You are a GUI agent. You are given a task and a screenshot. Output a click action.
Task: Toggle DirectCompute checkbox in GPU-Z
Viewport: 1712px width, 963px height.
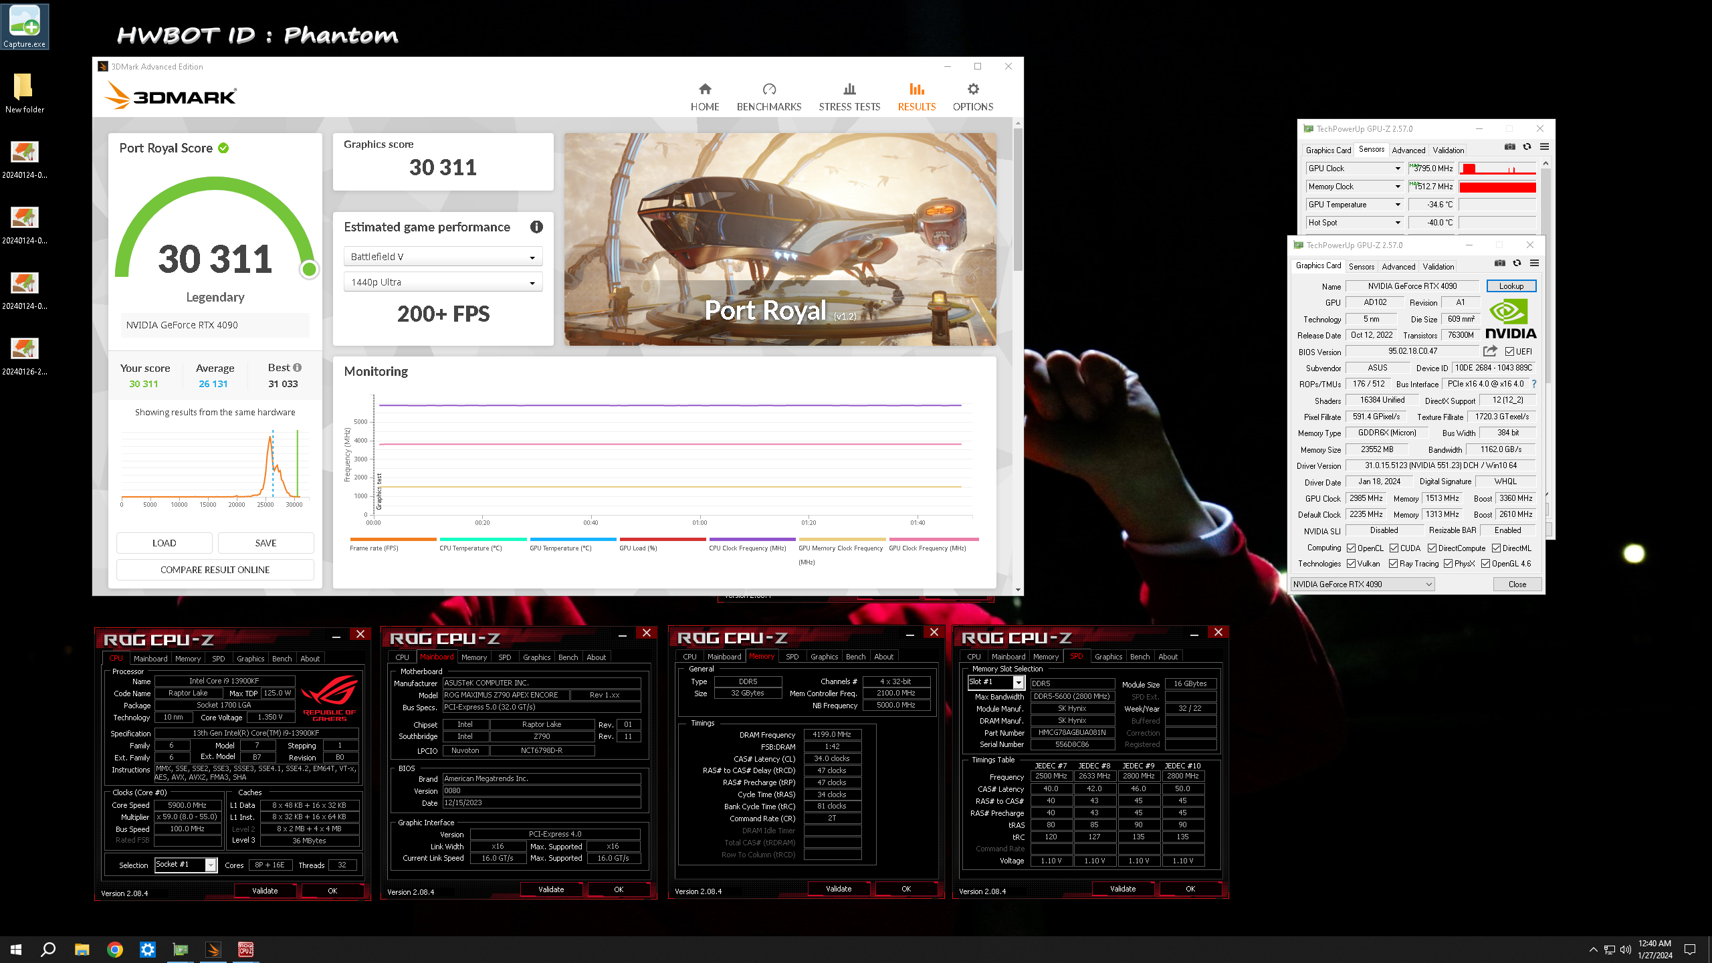click(x=1432, y=548)
